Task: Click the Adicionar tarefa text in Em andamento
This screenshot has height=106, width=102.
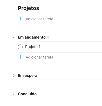Action: tap(40, 57)
